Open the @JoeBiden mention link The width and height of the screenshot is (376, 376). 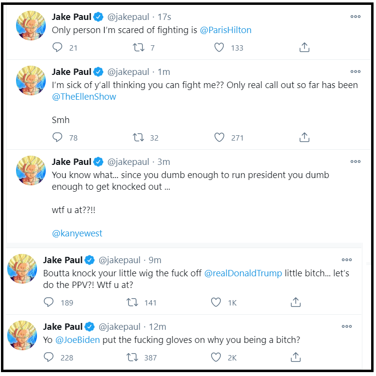pyautogui.click(x=78, y=340)
